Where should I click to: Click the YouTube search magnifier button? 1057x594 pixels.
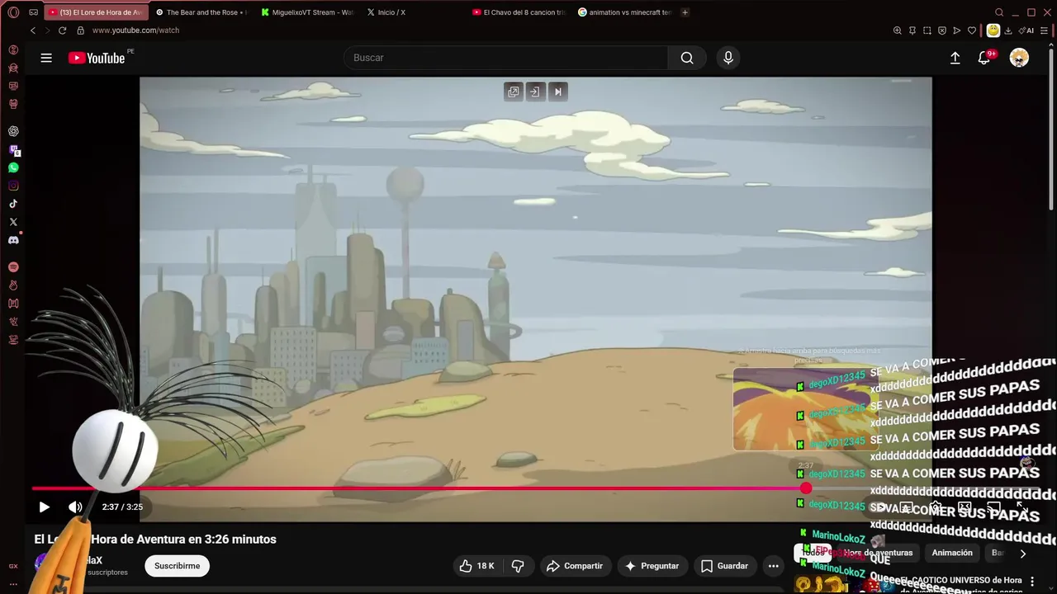point(687,58)
